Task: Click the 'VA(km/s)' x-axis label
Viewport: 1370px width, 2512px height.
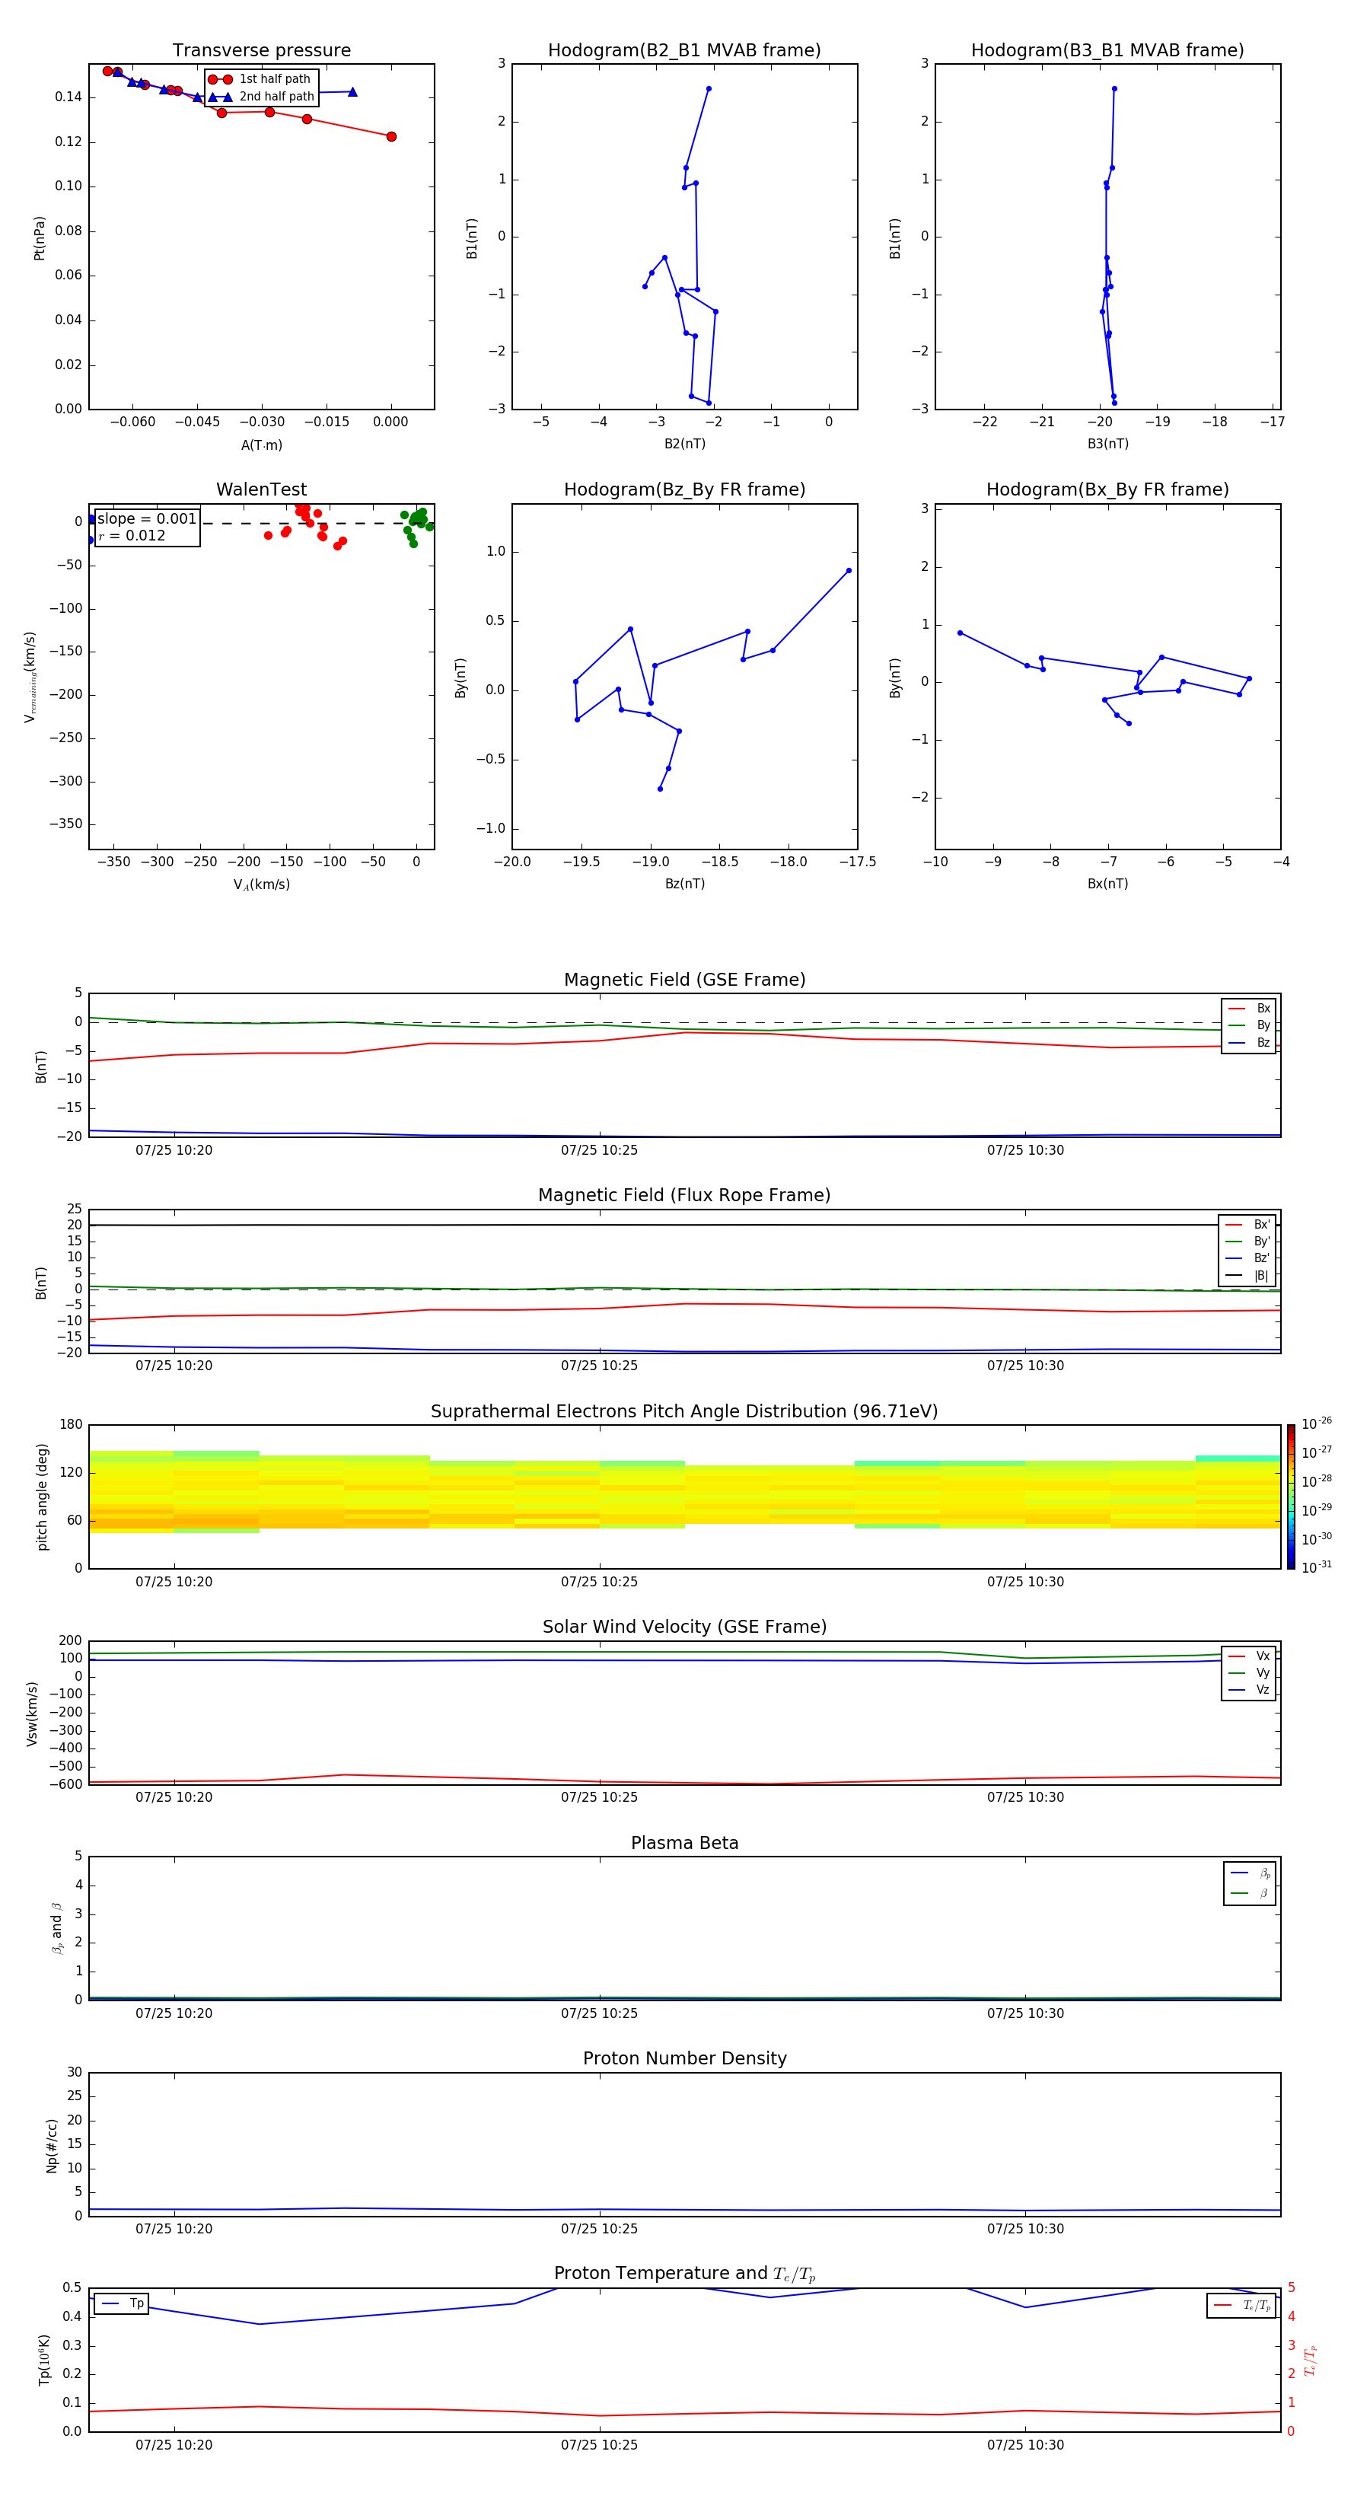Action: click(261, 885)
